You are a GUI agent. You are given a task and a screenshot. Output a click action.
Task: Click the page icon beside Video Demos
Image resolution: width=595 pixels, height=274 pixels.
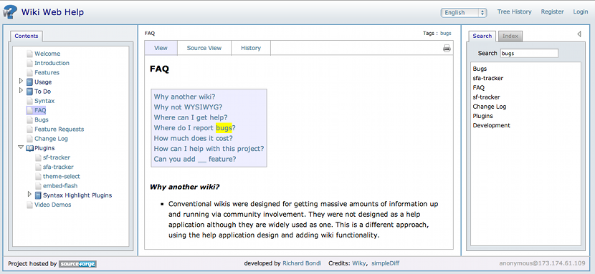tap(29, 205)
